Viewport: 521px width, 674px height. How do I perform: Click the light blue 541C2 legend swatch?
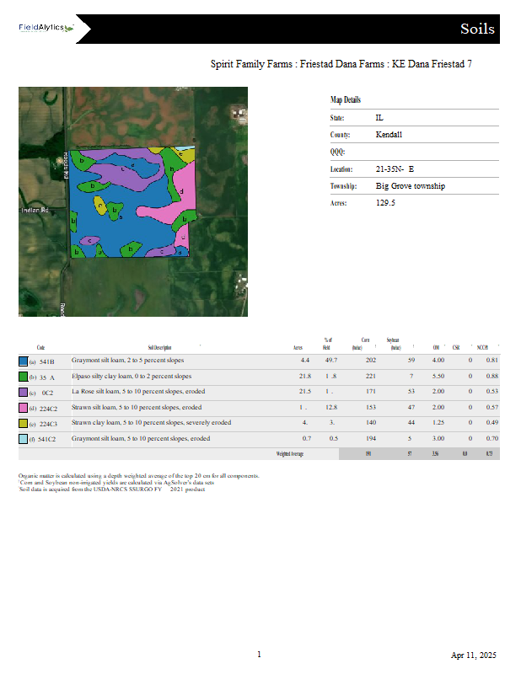[23, 439]
